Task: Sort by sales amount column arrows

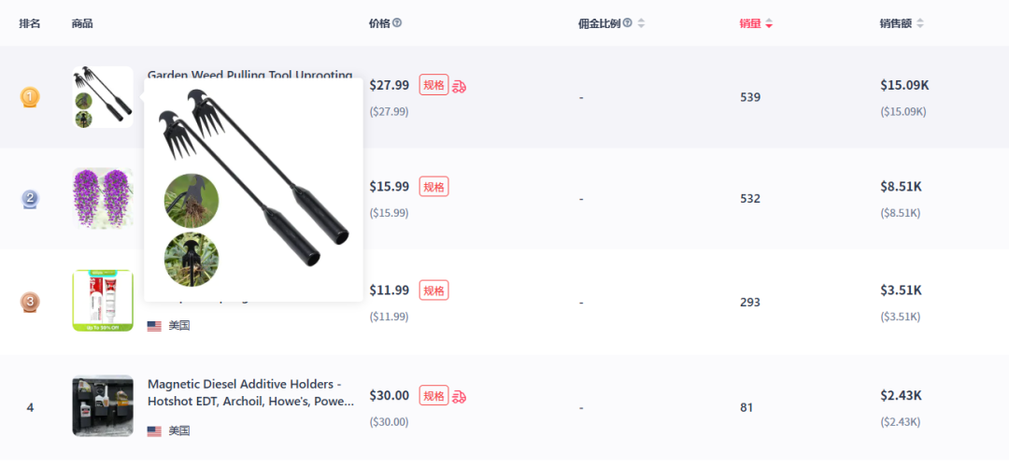Action: (x=920, y=23)
